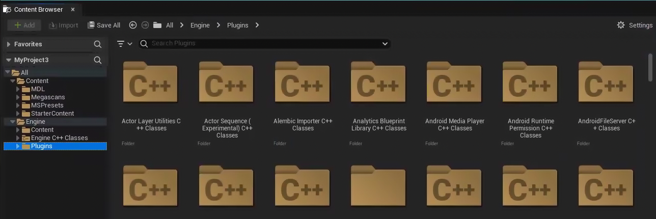Select the plain folder without C++ label
The image size is (656, 219).
pyautogui.click(x=378, y=186)
